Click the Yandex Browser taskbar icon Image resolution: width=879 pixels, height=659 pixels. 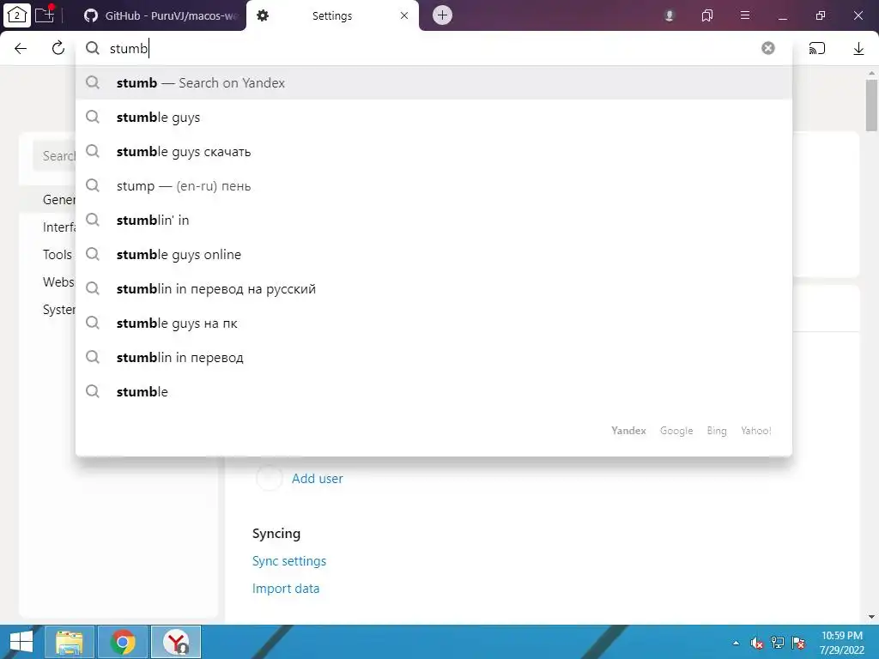tap(177, 642)
